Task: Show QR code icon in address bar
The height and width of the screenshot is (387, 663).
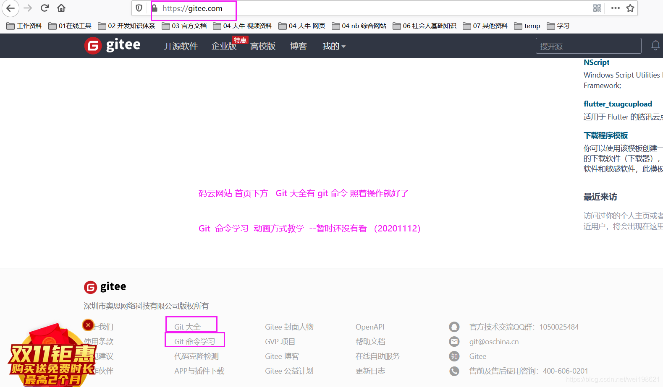Action: 597,8
